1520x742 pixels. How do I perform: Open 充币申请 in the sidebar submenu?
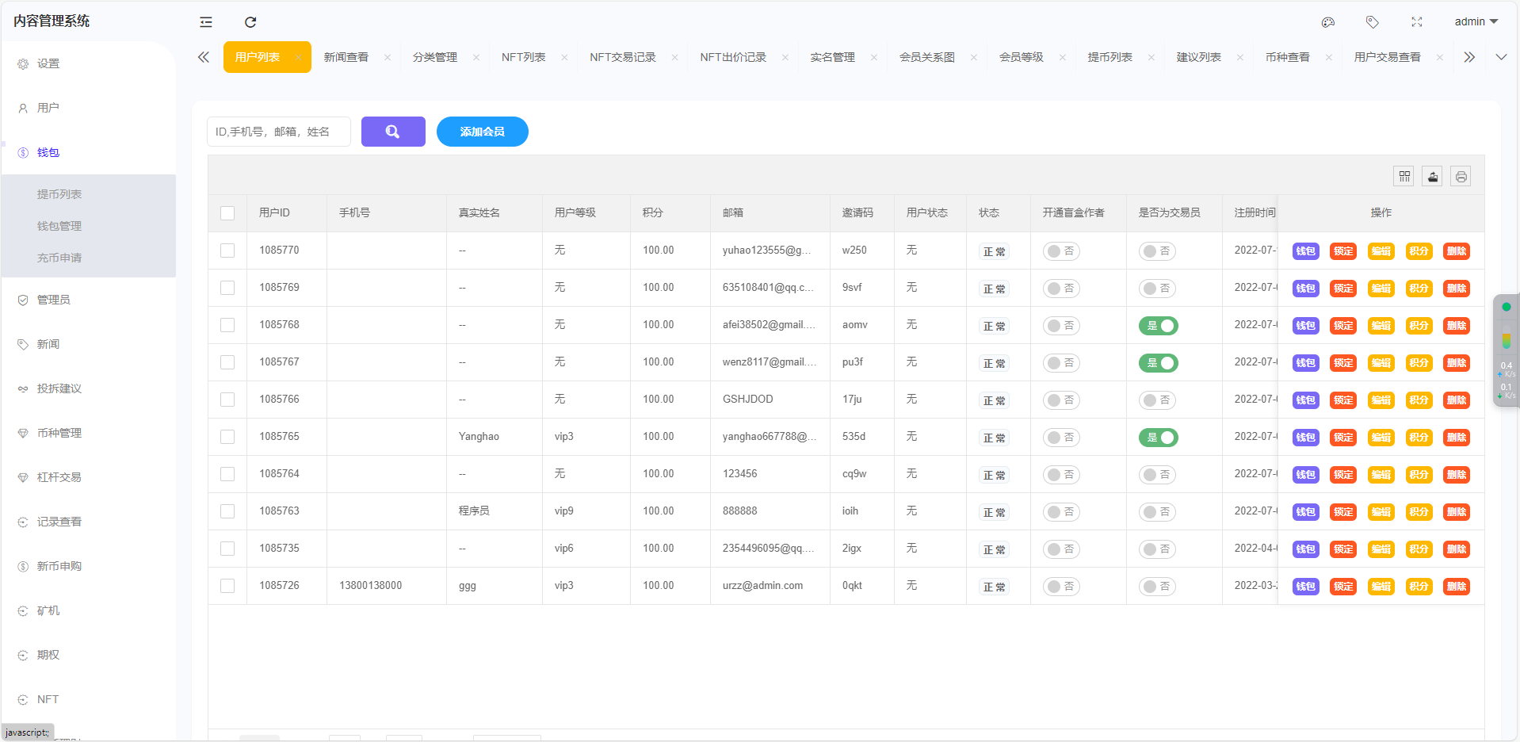coord(88,258)
